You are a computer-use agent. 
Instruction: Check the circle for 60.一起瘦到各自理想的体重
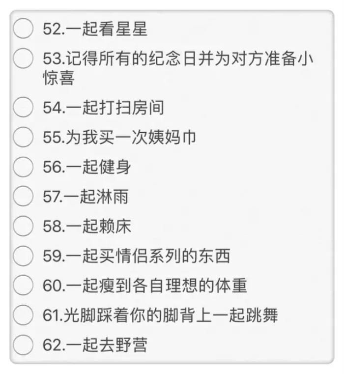click(23, 286)
